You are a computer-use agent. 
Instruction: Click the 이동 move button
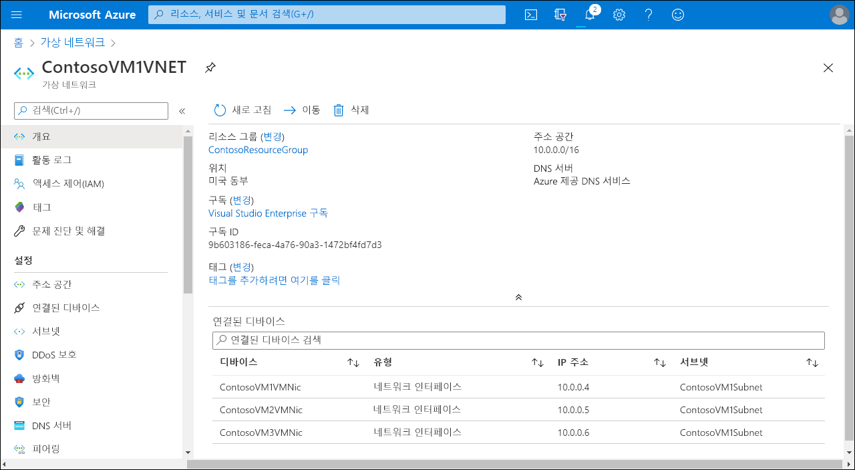(x=302, y=110)
